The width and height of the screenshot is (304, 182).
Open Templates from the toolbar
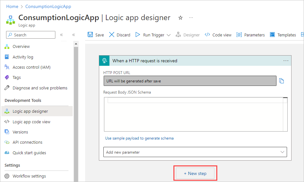click(x=283, y=35)
